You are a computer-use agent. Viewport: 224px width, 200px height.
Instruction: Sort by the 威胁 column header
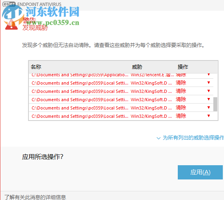coord(137,67)
